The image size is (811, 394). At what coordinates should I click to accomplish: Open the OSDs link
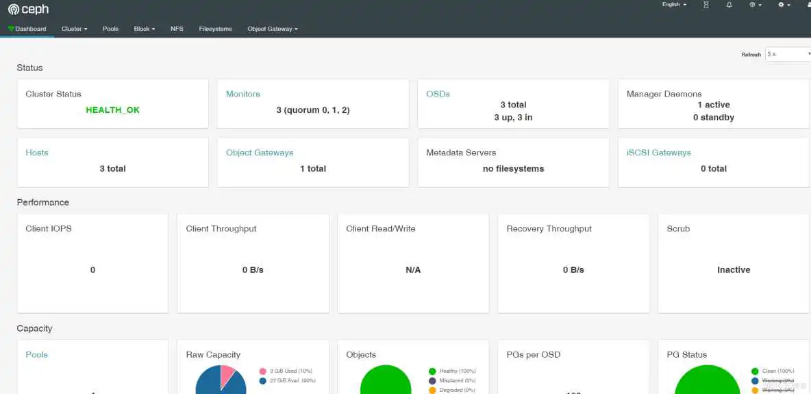pyautogui.click(x=438, y=94)
